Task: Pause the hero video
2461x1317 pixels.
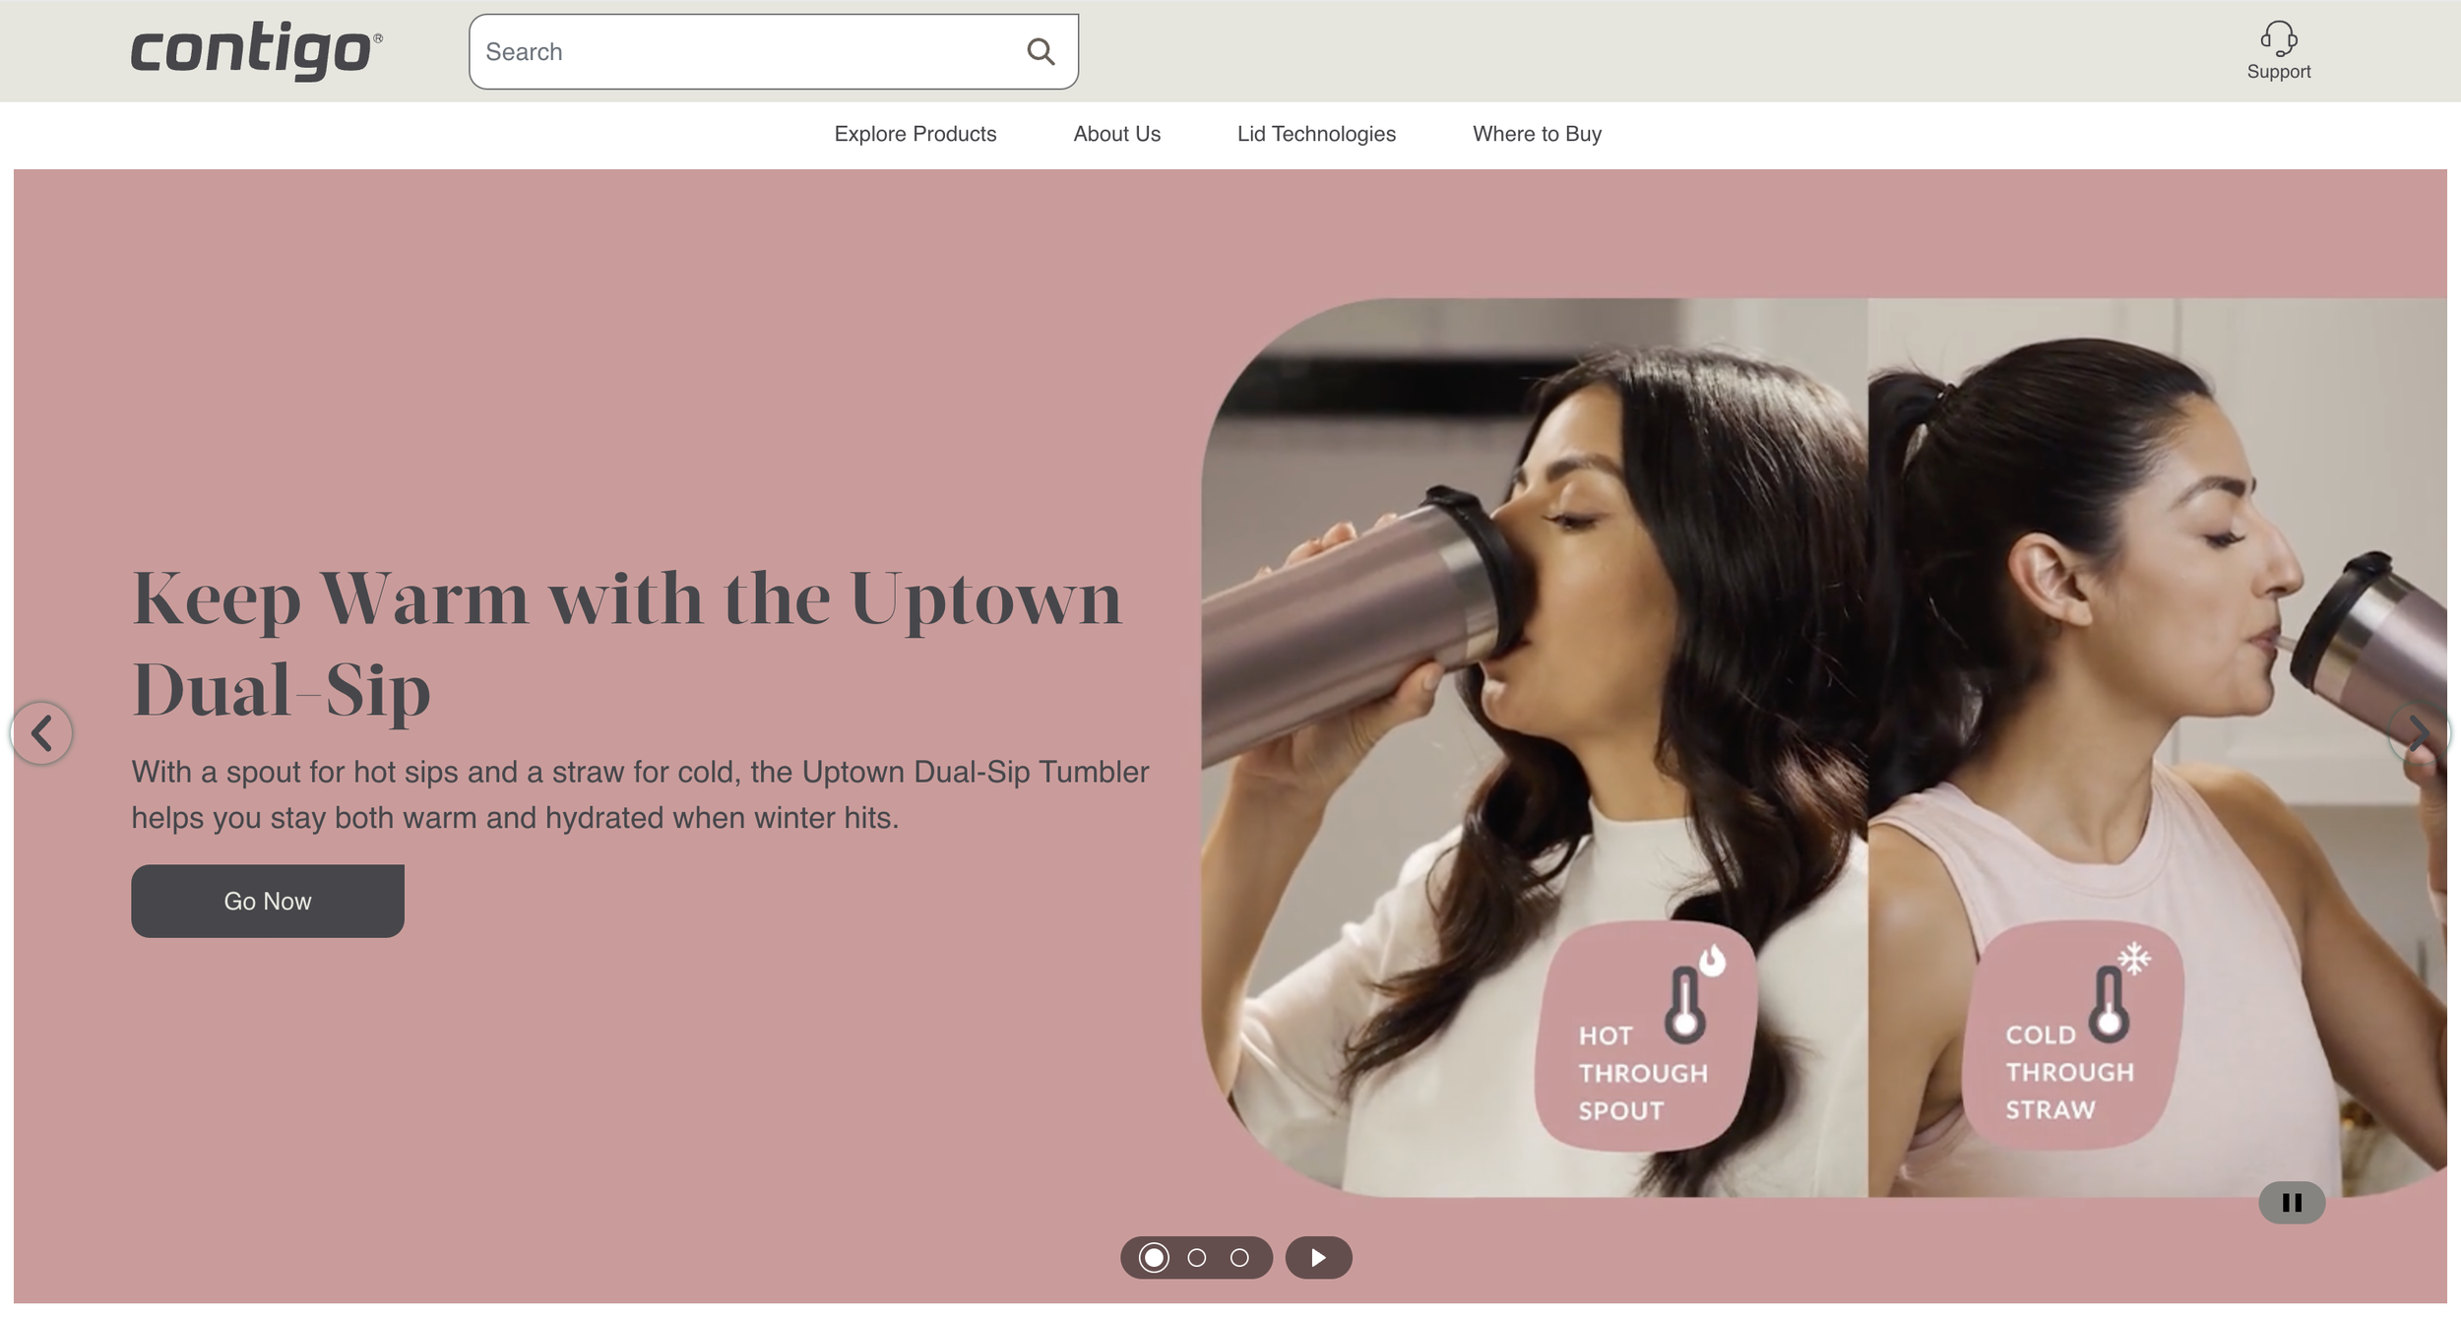Action: [2292, 1203]
